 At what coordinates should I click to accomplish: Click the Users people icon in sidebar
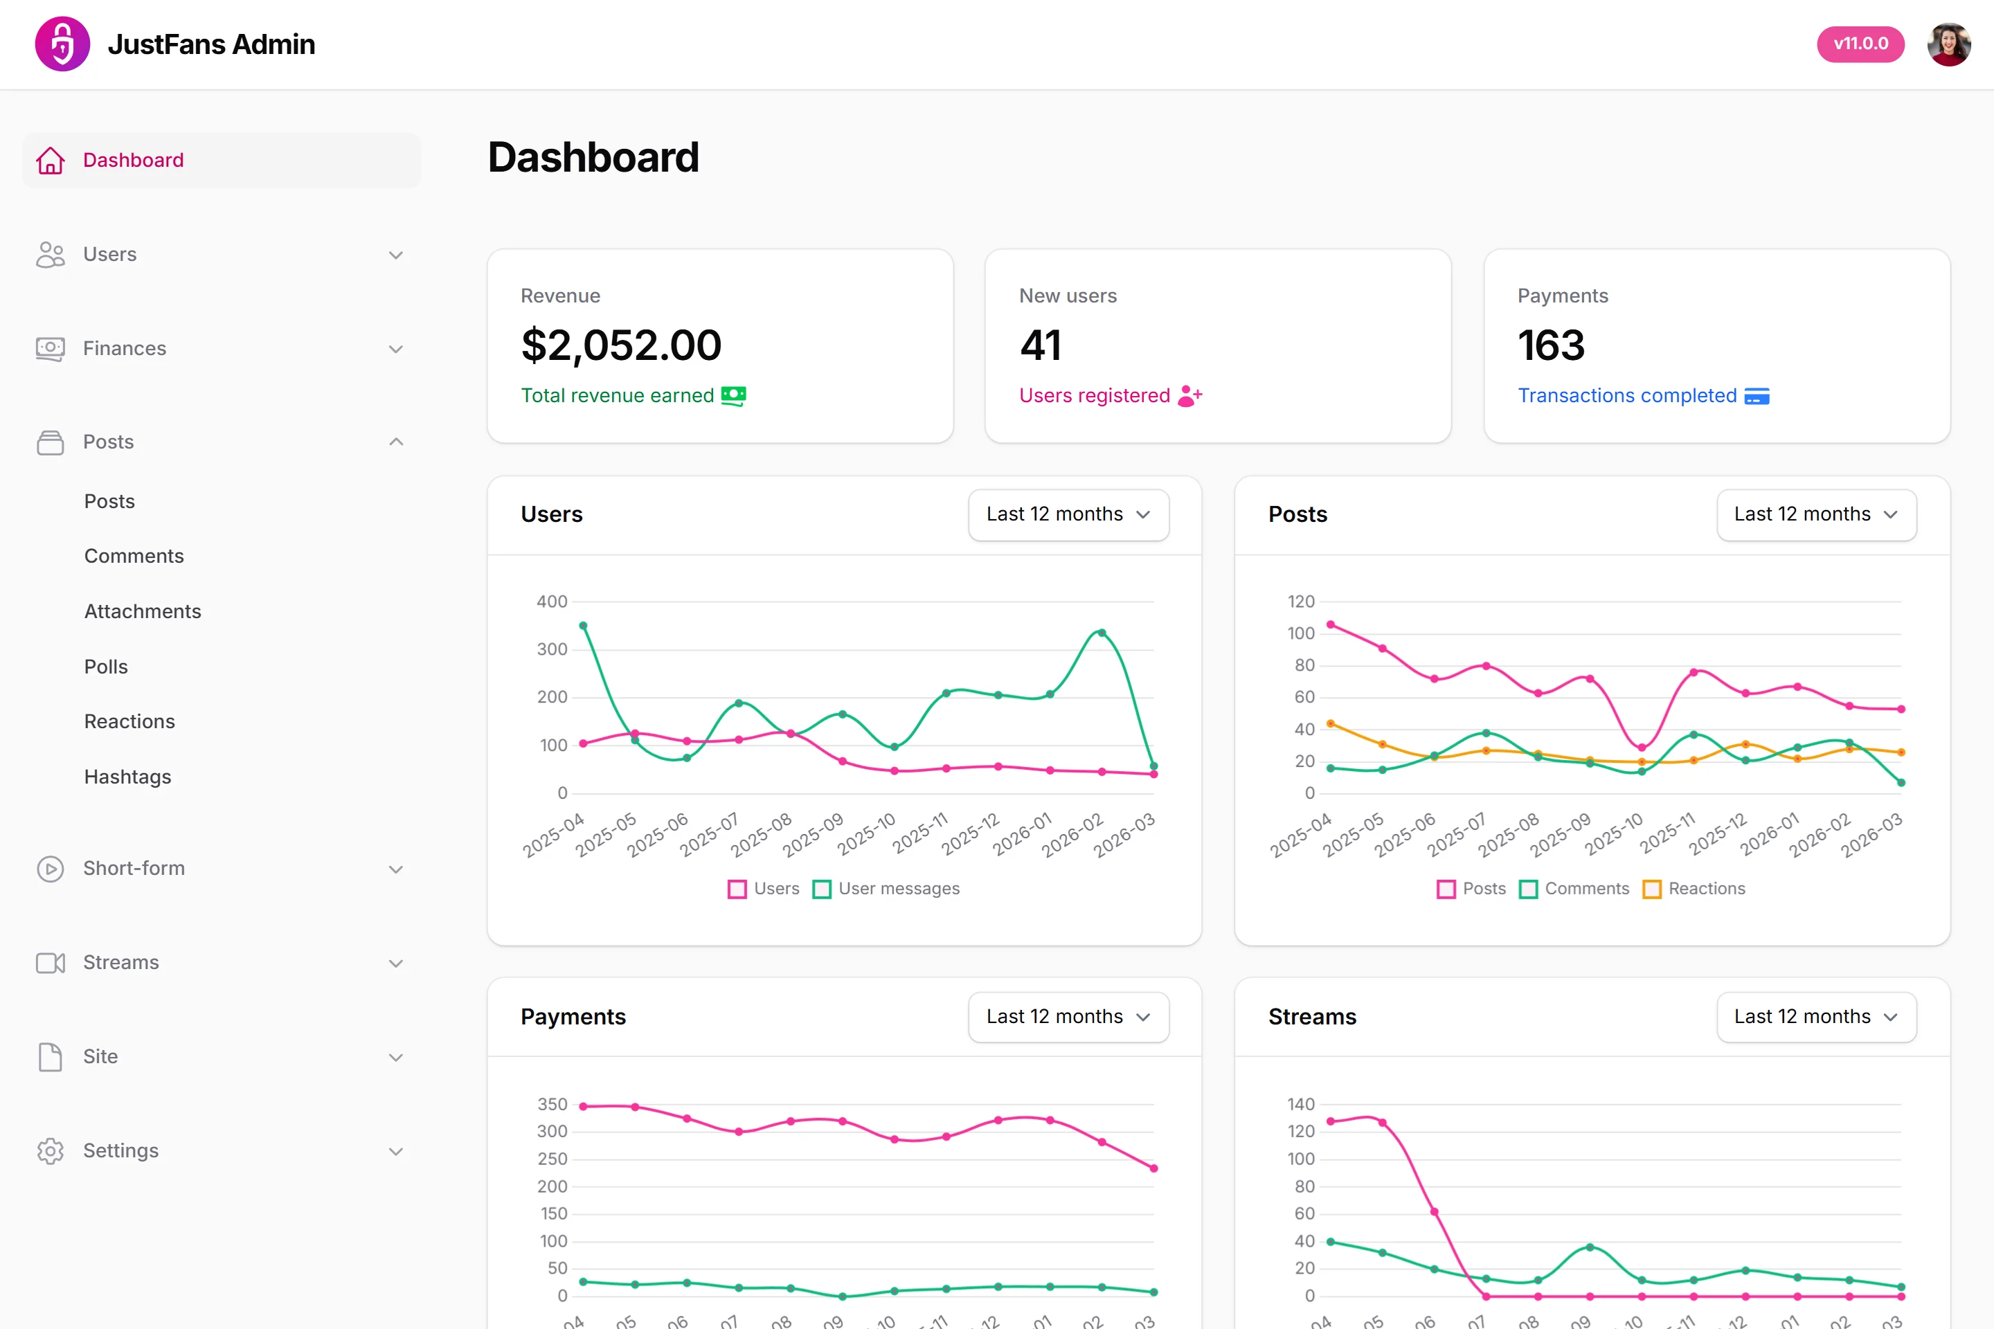[50, 254]
